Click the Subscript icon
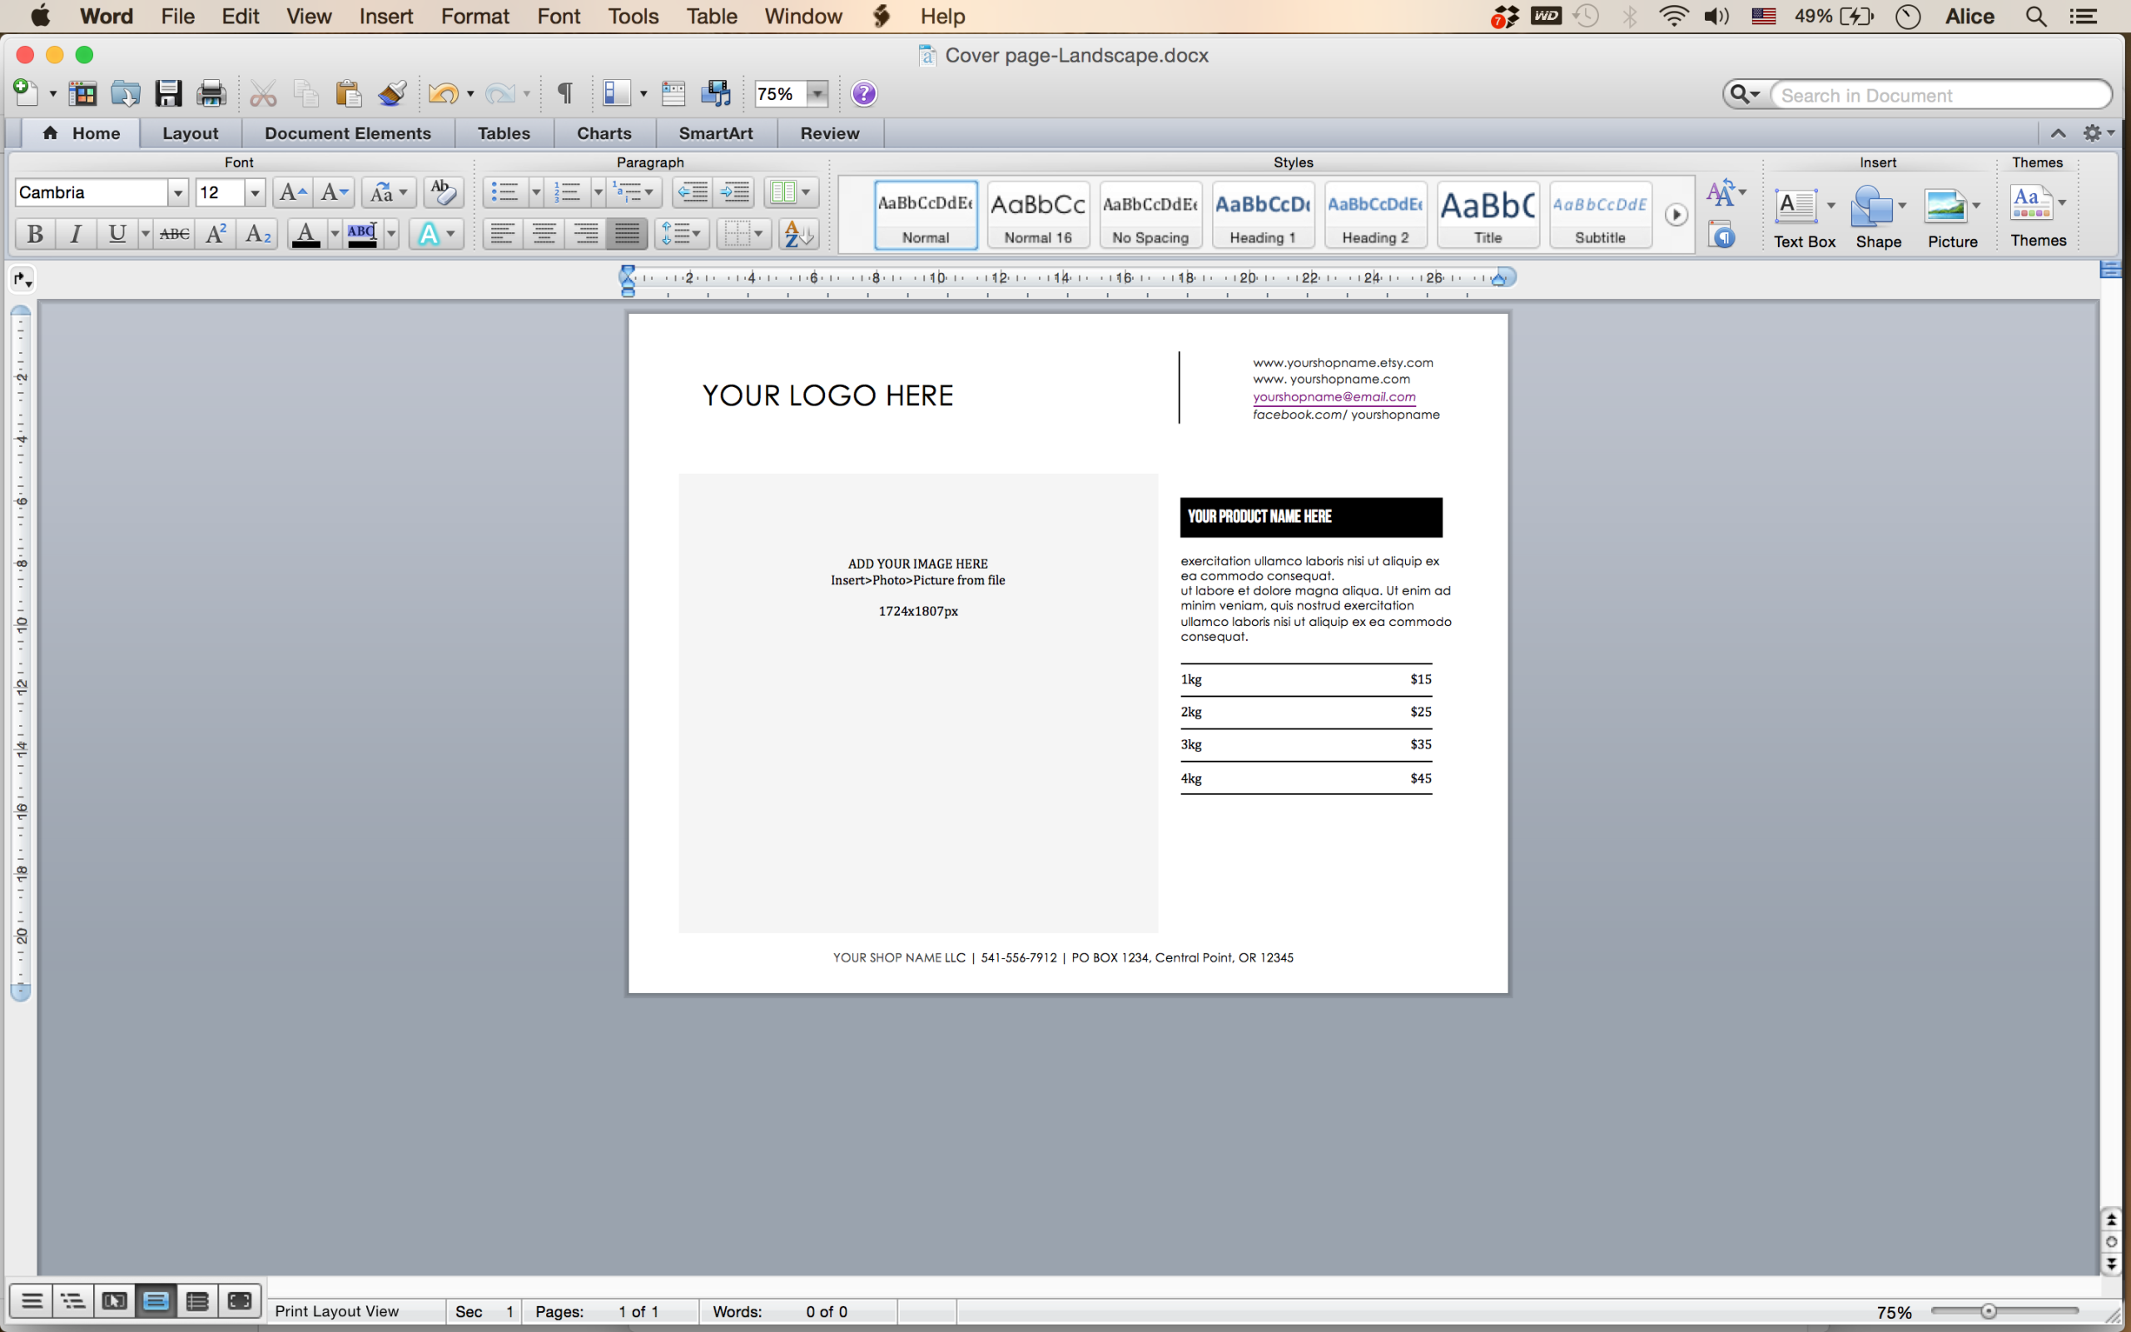 pos(257,234)
